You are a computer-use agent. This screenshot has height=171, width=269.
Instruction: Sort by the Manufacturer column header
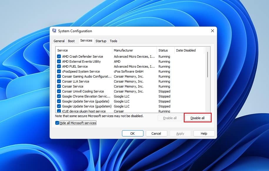tap(134, 50)
